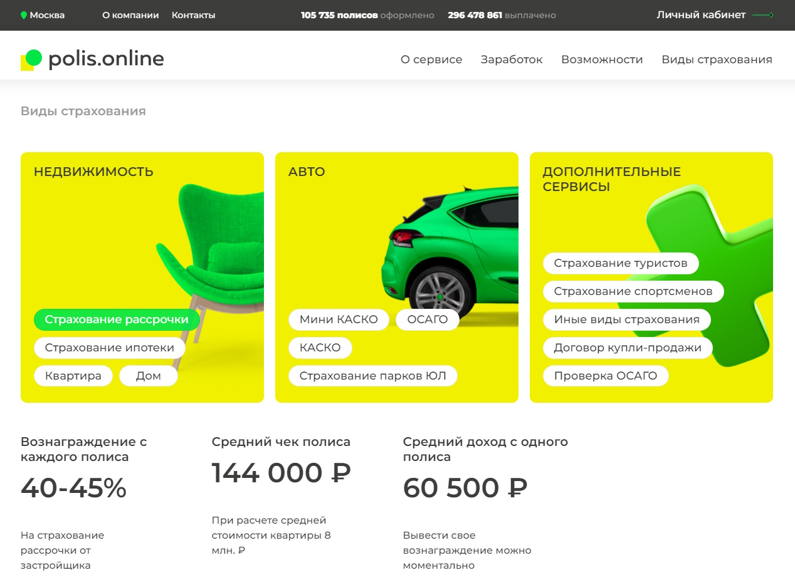Open Страхование туристов service
This screenshot has height=580, width=795.
[621, 263]
